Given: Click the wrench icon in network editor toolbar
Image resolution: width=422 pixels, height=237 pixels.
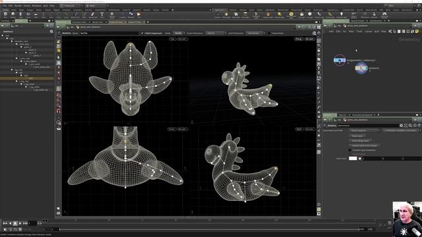Looking at the screenshot, I should pyautogui.click(x=390, y=32).
